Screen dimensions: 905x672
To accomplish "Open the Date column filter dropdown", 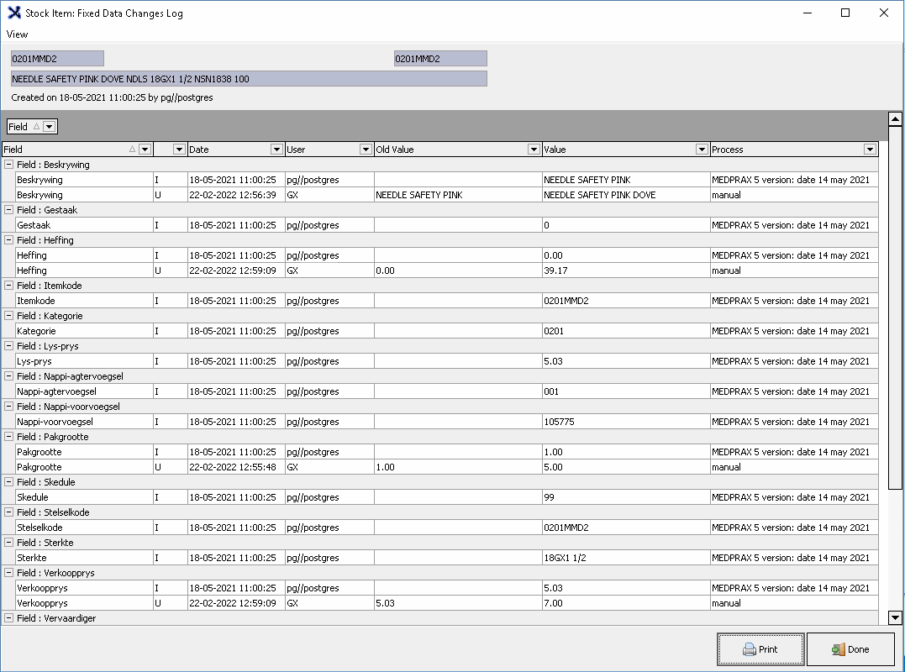I will tap(276, 150).
